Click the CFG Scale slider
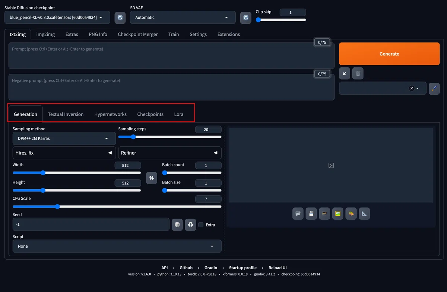This screenshot has height=292, width=447. pyautogui.click(x=117, y=206)
